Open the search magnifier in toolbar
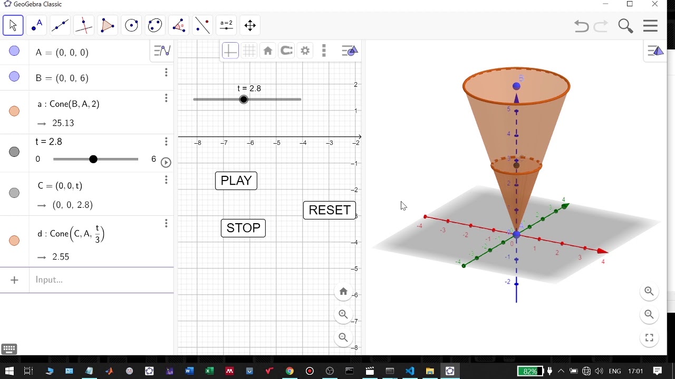 [625, 26]
